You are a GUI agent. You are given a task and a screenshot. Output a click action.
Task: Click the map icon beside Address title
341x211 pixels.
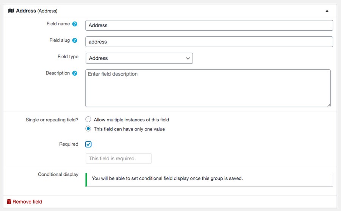[x=11, y=11]
